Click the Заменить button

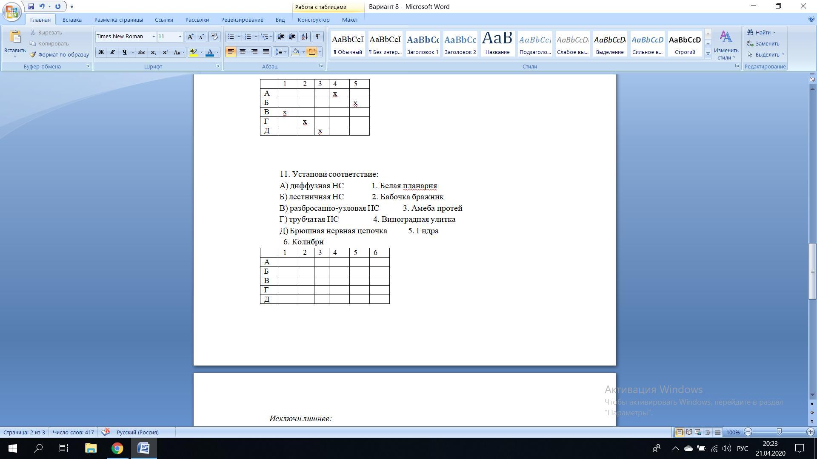pyautogui.click(x=763, y=43)
